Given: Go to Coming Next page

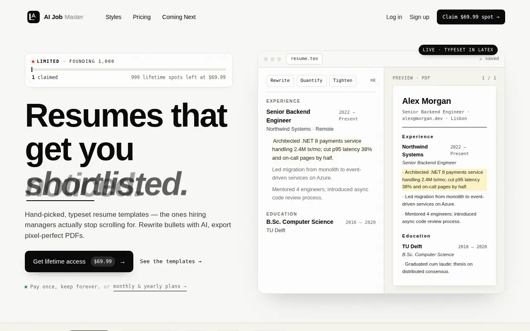Looking at the screenshot, I should pos(179,17).
